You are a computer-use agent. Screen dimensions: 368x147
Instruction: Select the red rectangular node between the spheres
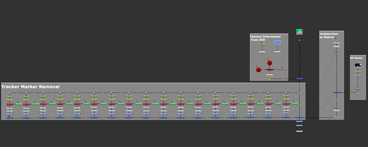pyautogui.click(x=270, y=70)
